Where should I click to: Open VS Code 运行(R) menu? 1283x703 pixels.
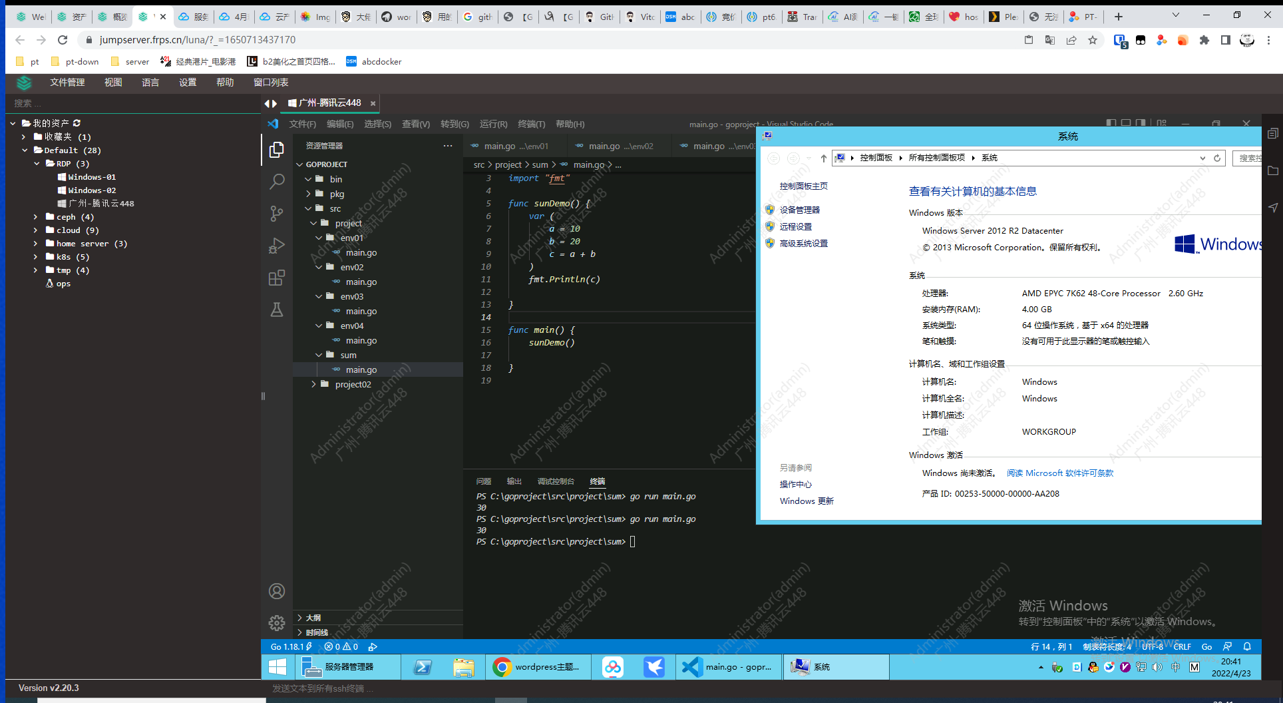(x=493, y=124)
